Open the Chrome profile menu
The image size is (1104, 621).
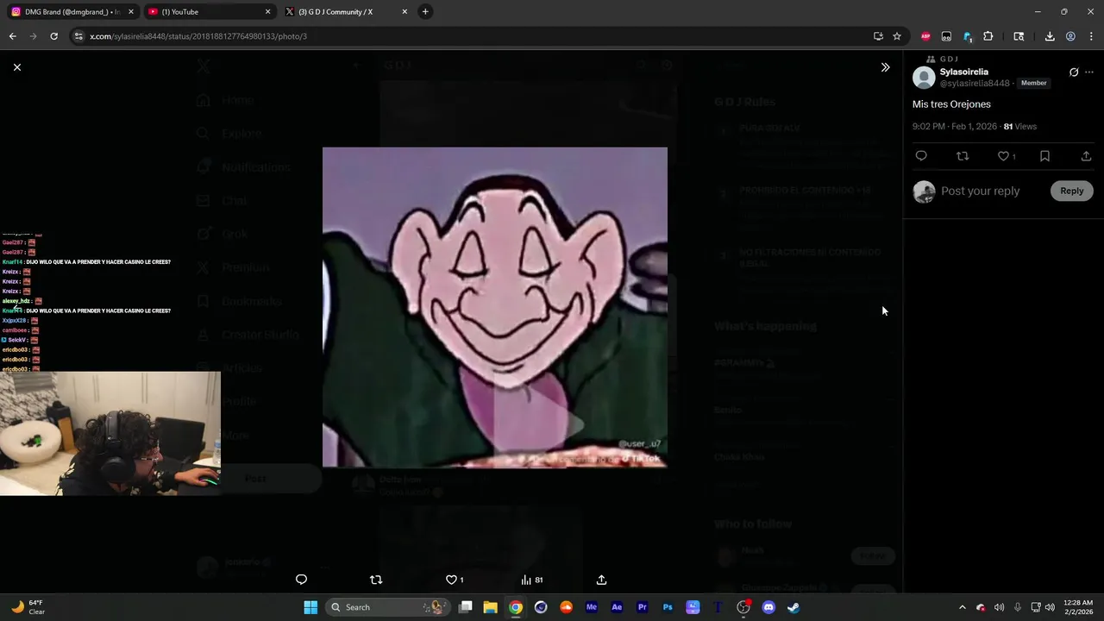tap(1070, 36)
